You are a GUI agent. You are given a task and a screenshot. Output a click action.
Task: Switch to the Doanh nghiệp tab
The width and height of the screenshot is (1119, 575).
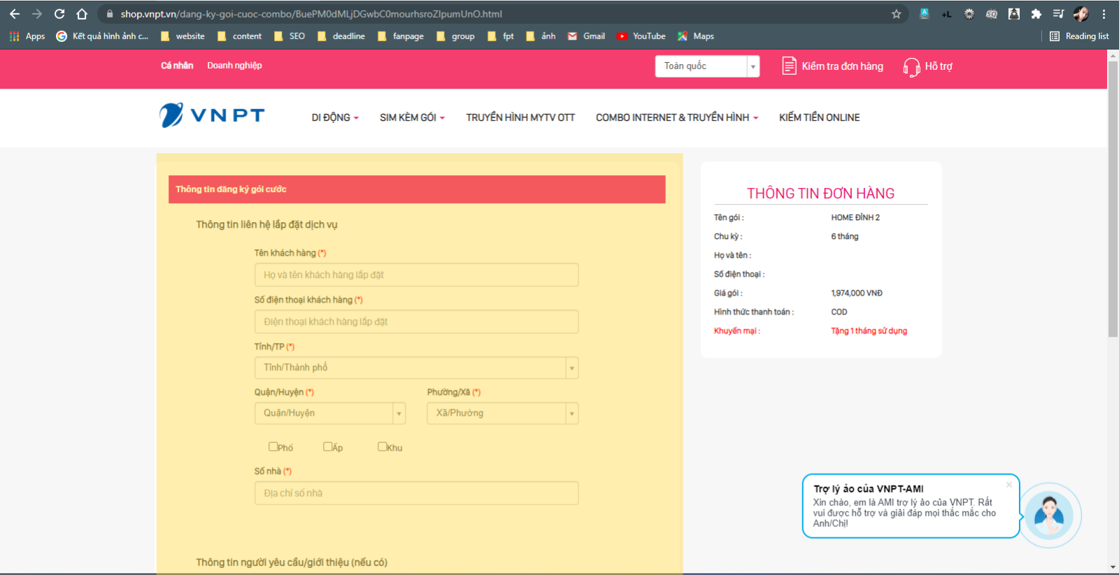click(x=234, y=66)
